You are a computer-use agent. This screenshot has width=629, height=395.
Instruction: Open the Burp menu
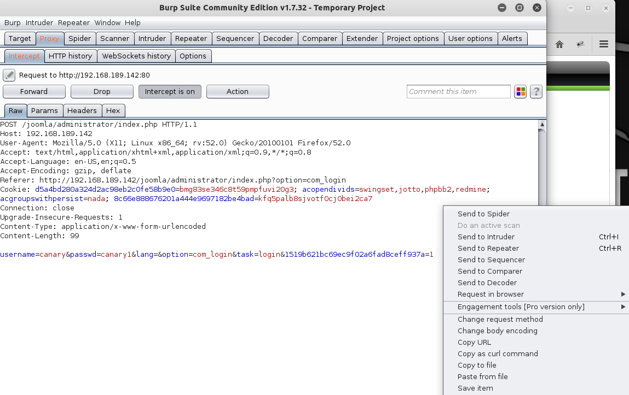(13, 23)
